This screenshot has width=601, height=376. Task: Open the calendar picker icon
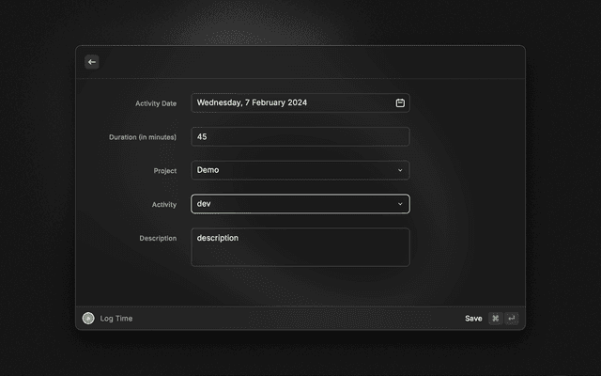point(400,102)
